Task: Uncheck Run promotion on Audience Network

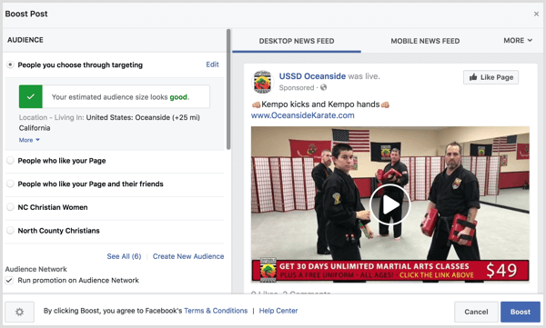Action: [9, 281]
